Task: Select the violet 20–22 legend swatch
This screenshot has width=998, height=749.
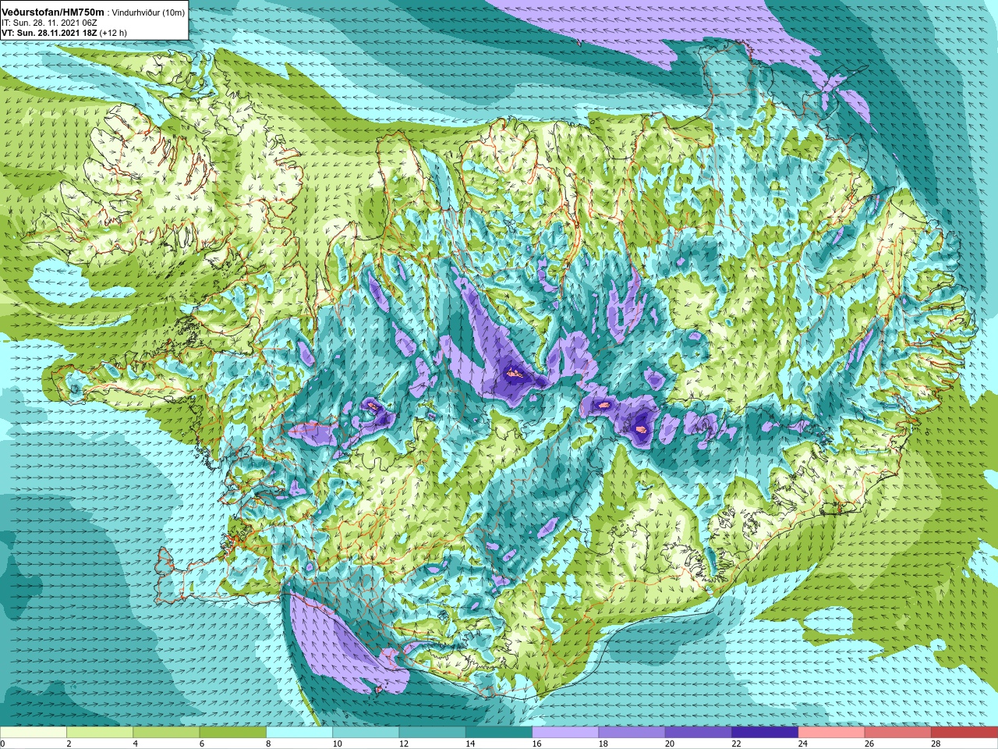Action: pos(699,733)
